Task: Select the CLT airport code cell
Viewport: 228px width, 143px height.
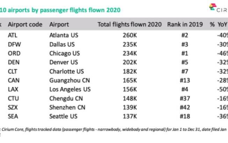Action: click(x=13, y=71)
